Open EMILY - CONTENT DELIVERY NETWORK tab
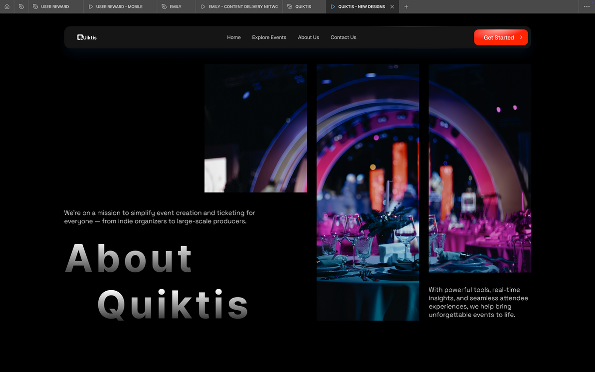Screen dimensions: 595x372 [239, 6]
